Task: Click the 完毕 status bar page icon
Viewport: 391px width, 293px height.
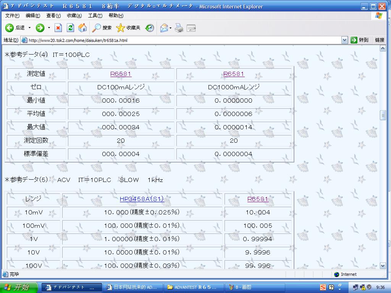Action: (x=5, y=274)
